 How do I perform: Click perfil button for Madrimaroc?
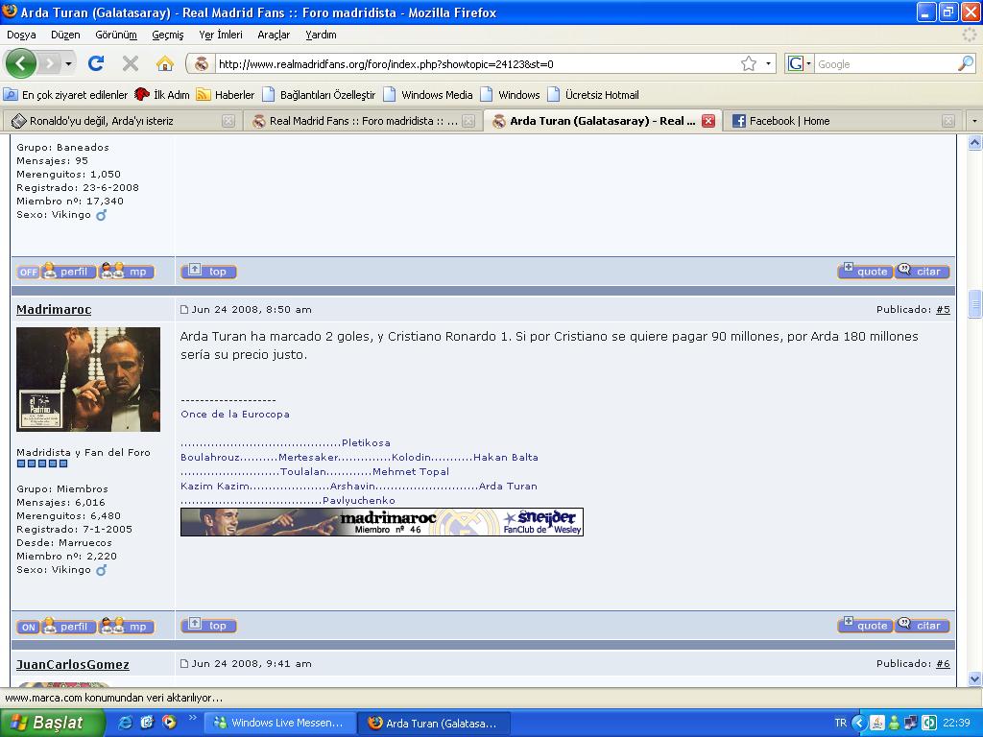tap(68, 626)
